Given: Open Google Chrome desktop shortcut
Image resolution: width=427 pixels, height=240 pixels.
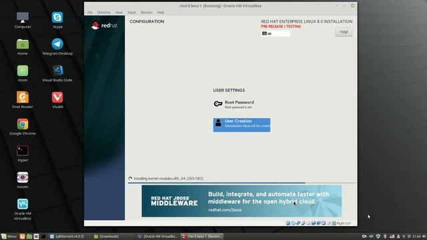Looking at the screenshot, I should [x=23, y=124].
